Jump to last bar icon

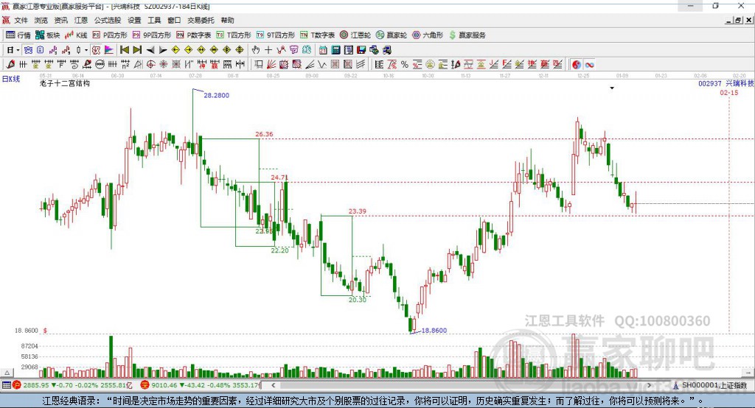(x=137, y=50)
